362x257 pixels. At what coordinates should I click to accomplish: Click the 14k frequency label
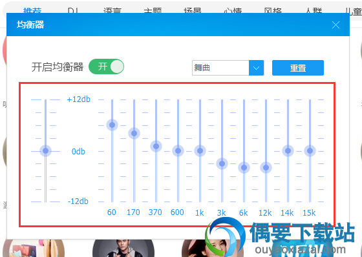pyautogui.click(x=287, y=213)
